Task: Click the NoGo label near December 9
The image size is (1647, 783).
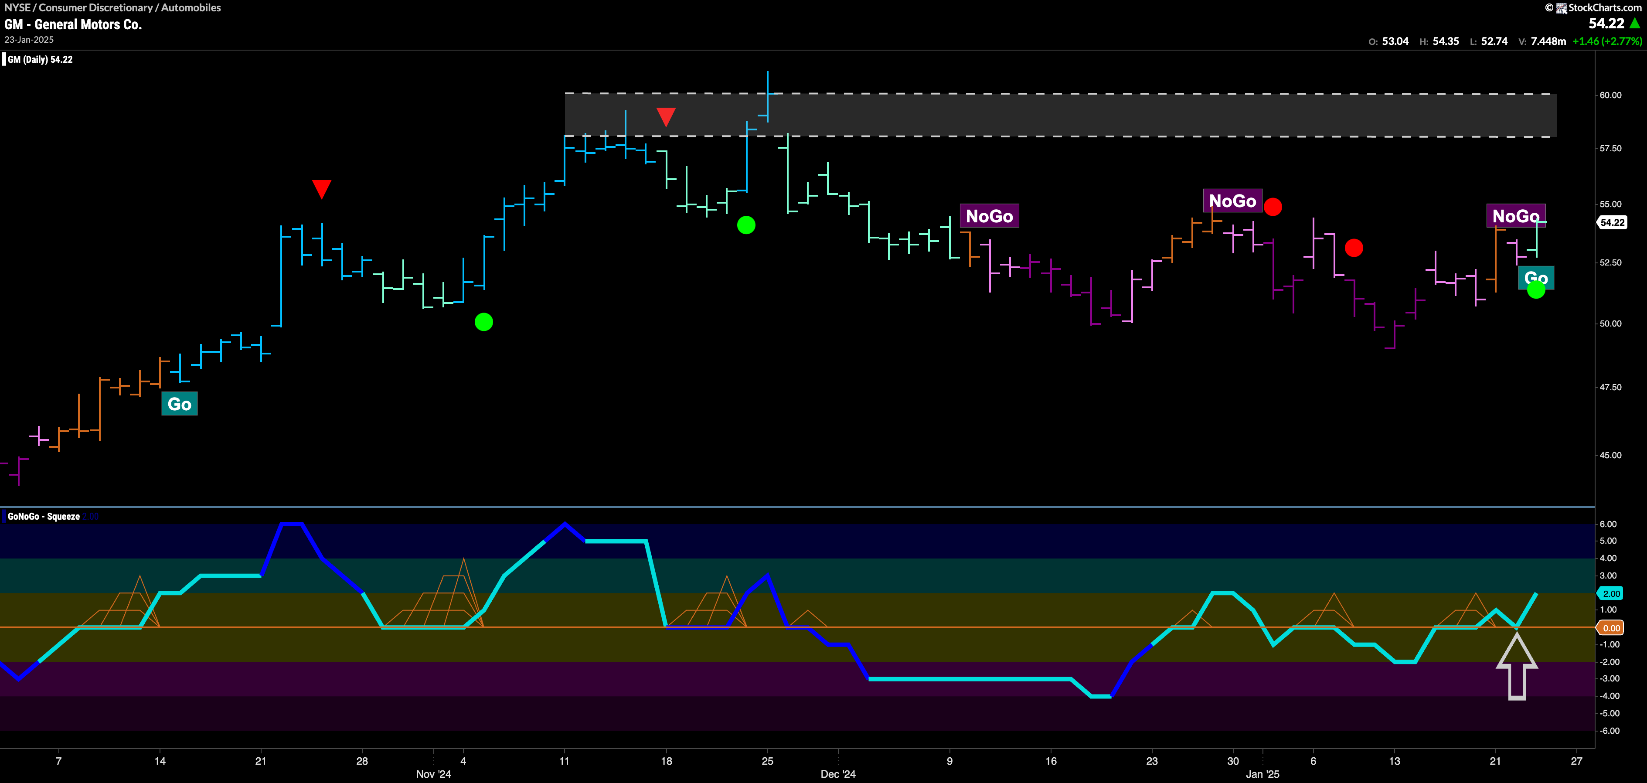Action: click(989, 216)
